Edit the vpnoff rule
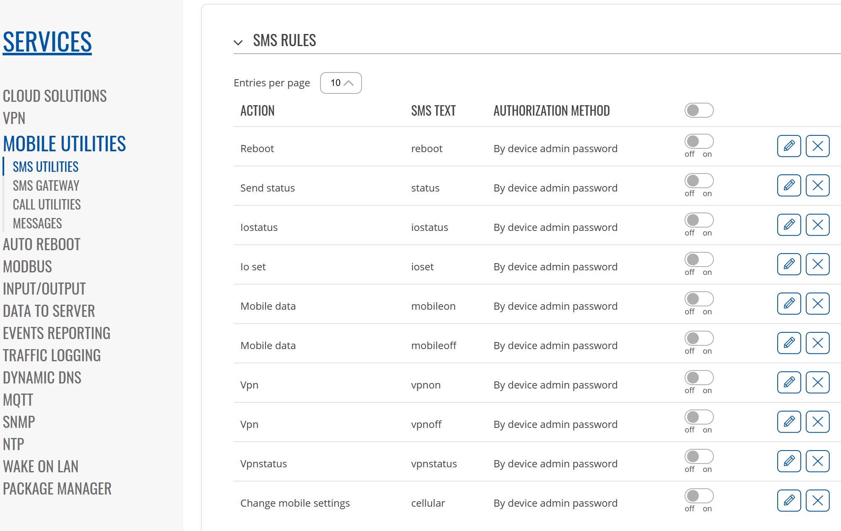Screen dimensions: 841x531 coord(789,422)
